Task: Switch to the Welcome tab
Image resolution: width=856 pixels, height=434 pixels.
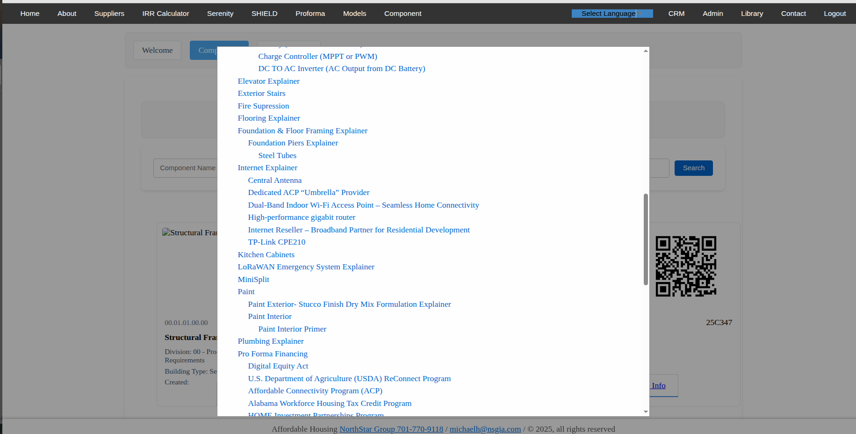Action: click(x=157, y=50)
